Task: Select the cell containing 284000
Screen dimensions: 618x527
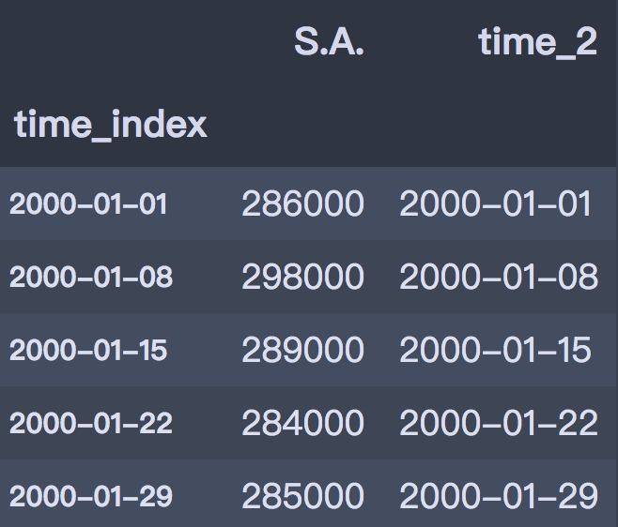Action: coord(302,423)
